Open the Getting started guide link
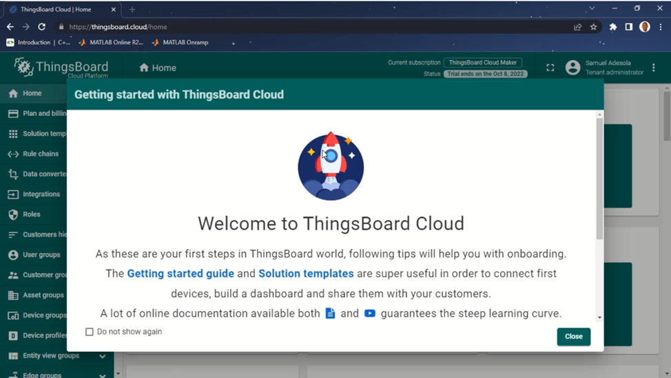The image size is (671, 378). click(x=180, y=273)
